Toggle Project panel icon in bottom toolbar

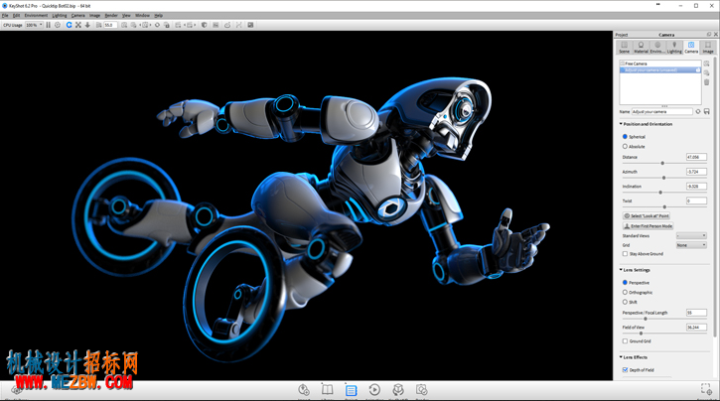351,390
